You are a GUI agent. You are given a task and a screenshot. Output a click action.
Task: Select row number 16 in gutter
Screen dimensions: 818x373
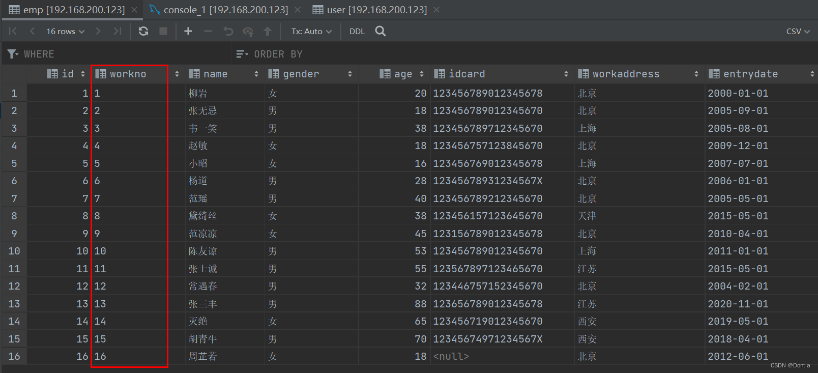(14, 356)
